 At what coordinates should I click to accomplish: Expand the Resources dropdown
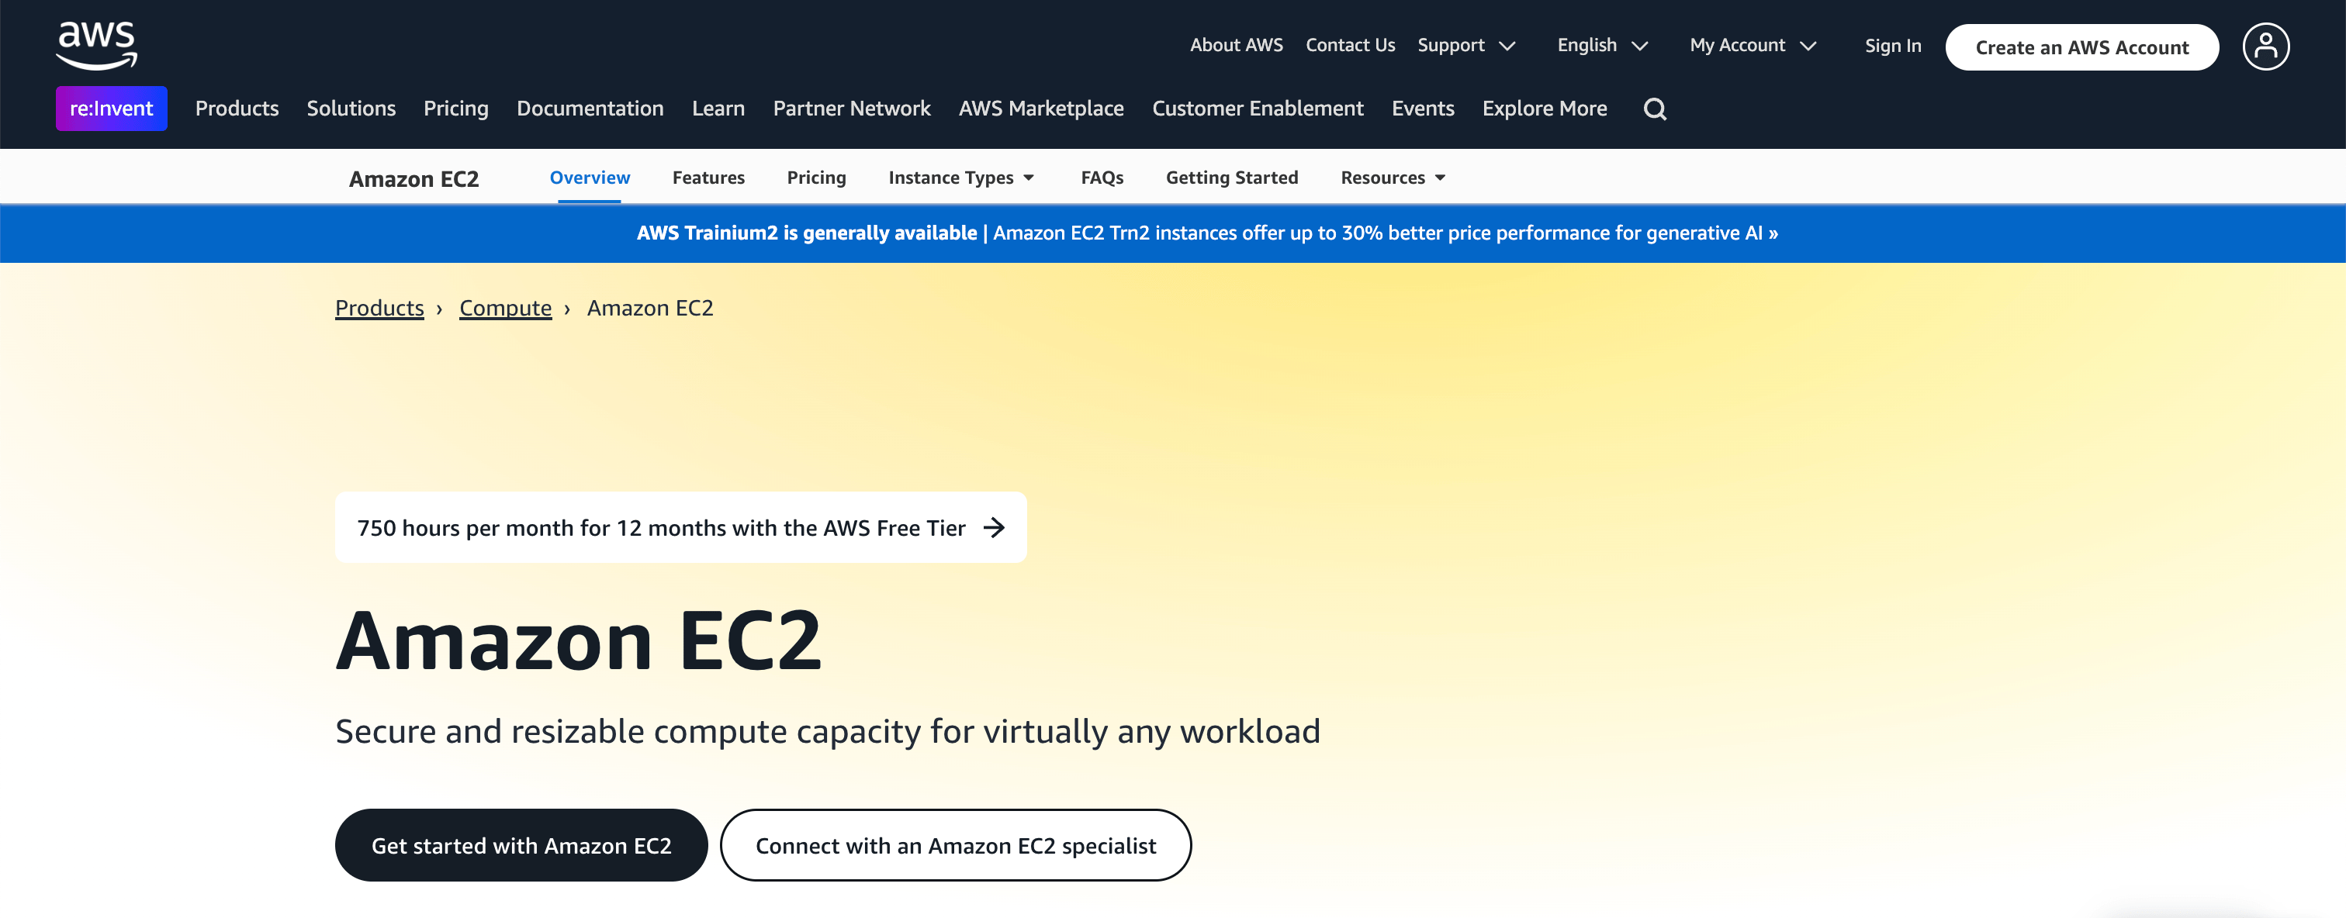point(1393,178)
